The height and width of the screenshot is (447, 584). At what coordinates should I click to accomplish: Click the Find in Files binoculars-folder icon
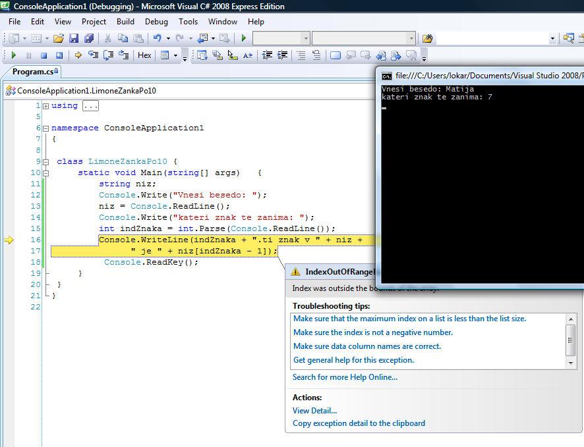[x=427, y=38]
